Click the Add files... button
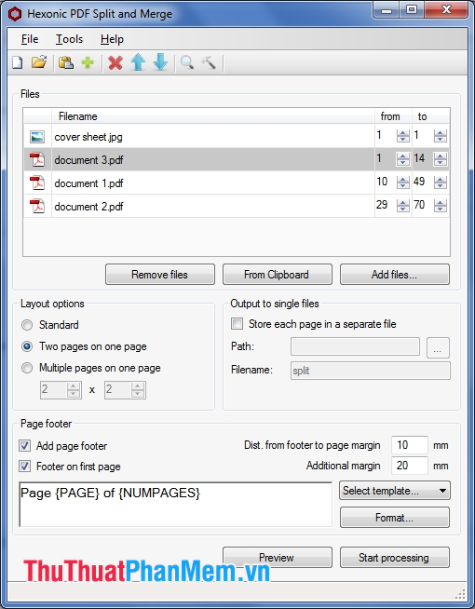This screenshot has width=475, height=609. pyautogui.click(x=395, y=275)
